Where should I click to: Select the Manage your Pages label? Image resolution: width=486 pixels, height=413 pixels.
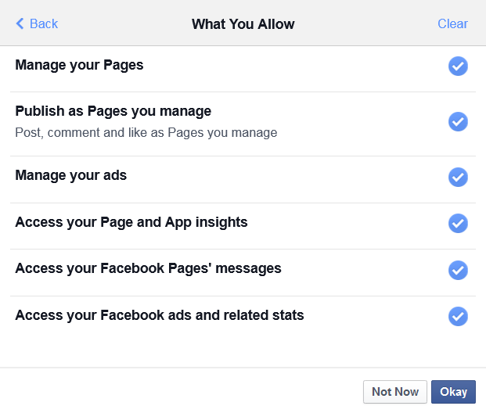click(x=79, y=65)
